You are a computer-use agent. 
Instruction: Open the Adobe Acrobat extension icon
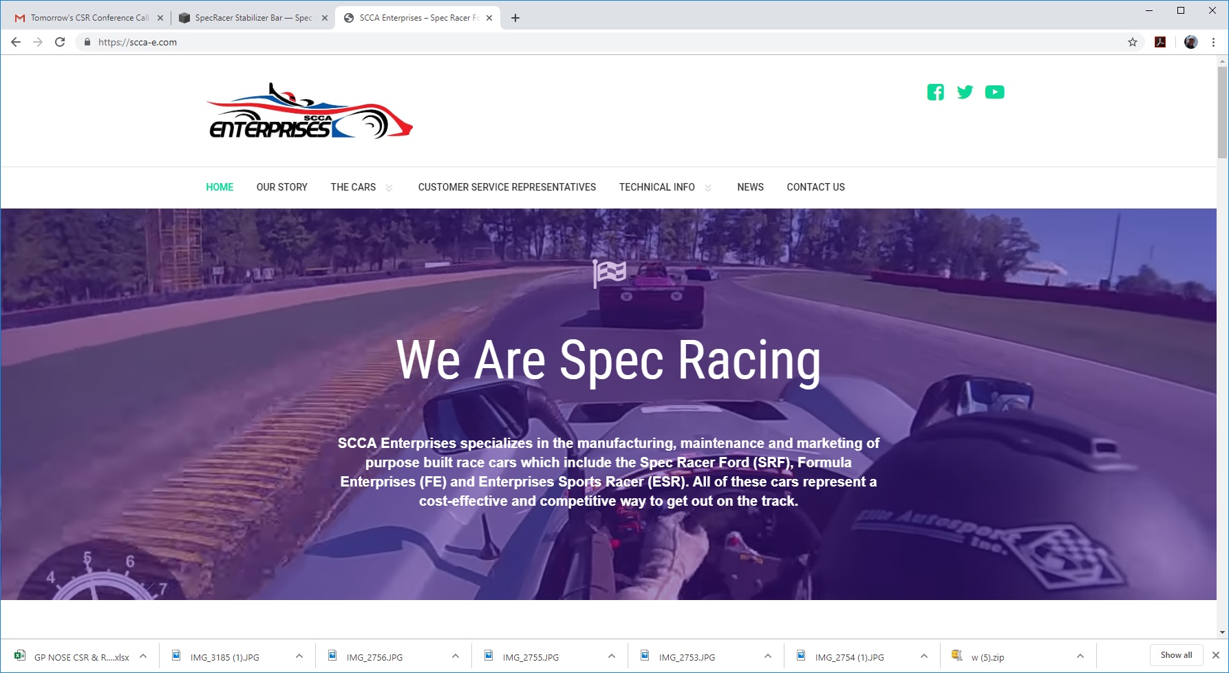tap(1160, 42)
